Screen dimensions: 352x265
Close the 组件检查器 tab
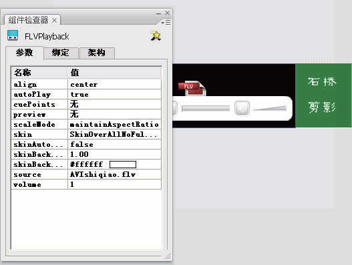[54, 21]
